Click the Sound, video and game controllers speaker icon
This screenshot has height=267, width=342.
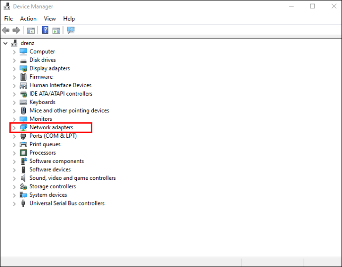[x=23, y=178]
